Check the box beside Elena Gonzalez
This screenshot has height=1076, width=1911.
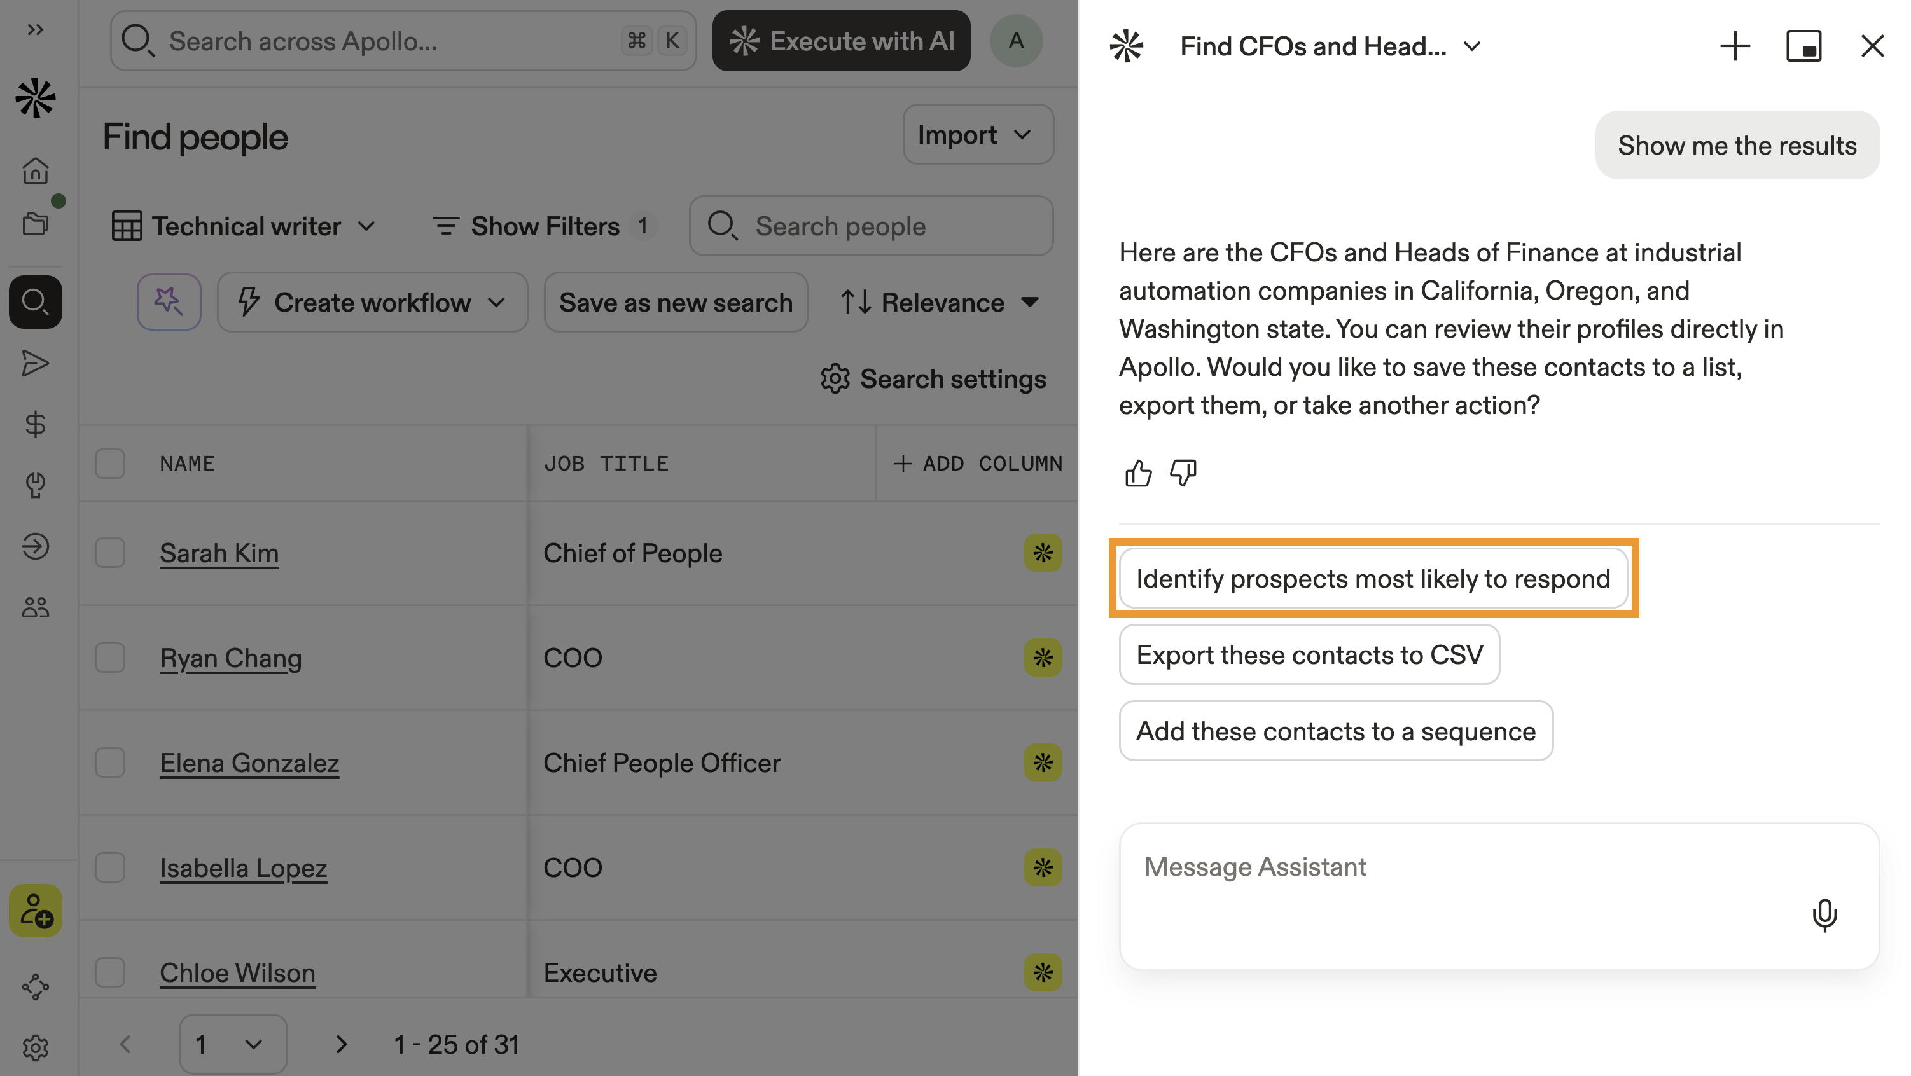(x=110, y=763)
